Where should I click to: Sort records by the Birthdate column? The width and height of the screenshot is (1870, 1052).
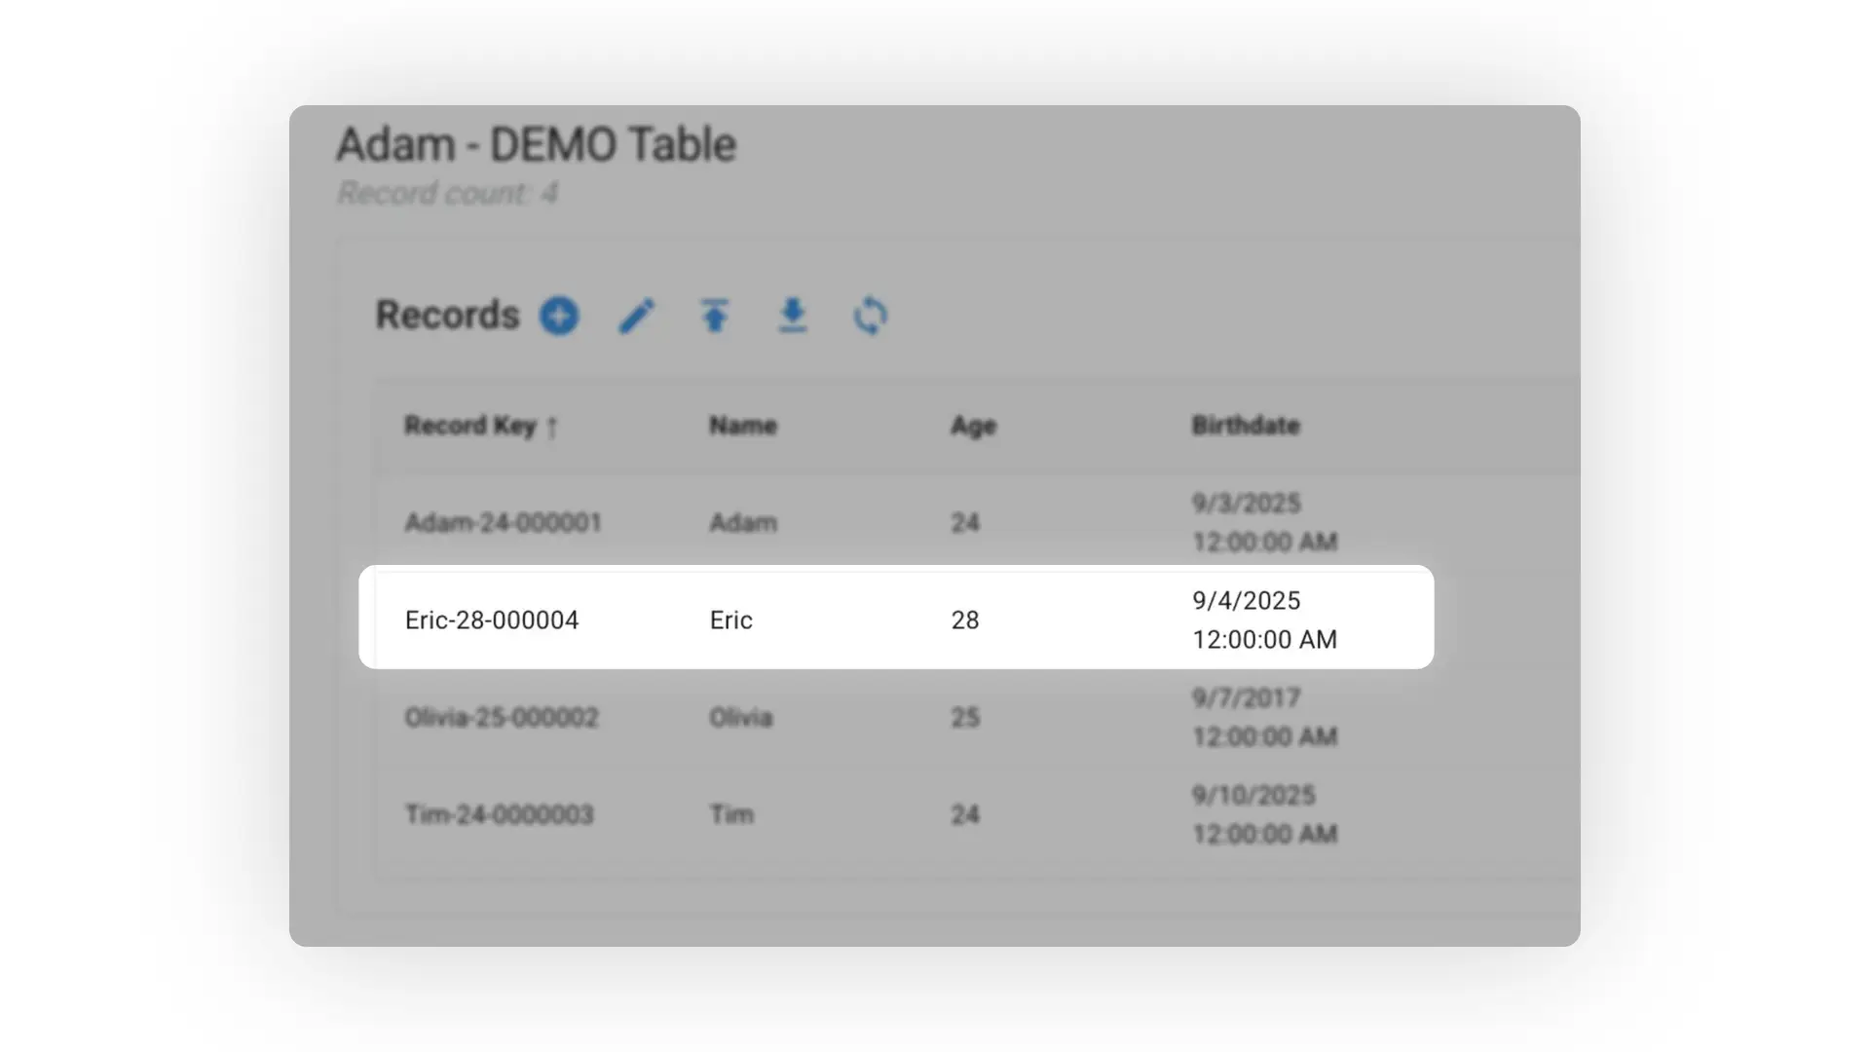pos(1245,426)
